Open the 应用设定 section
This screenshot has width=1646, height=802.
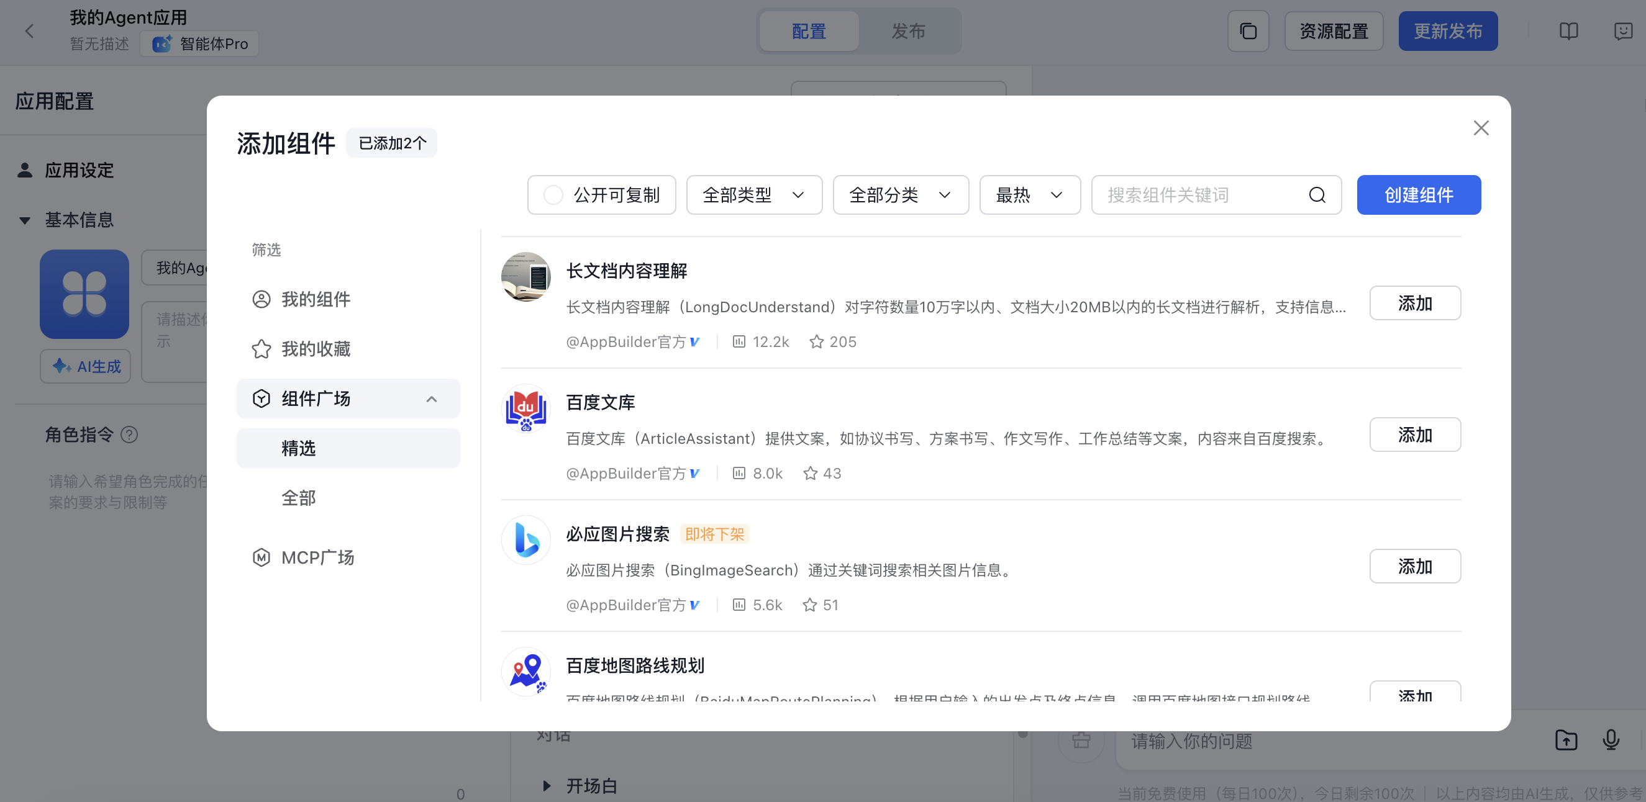80,171
